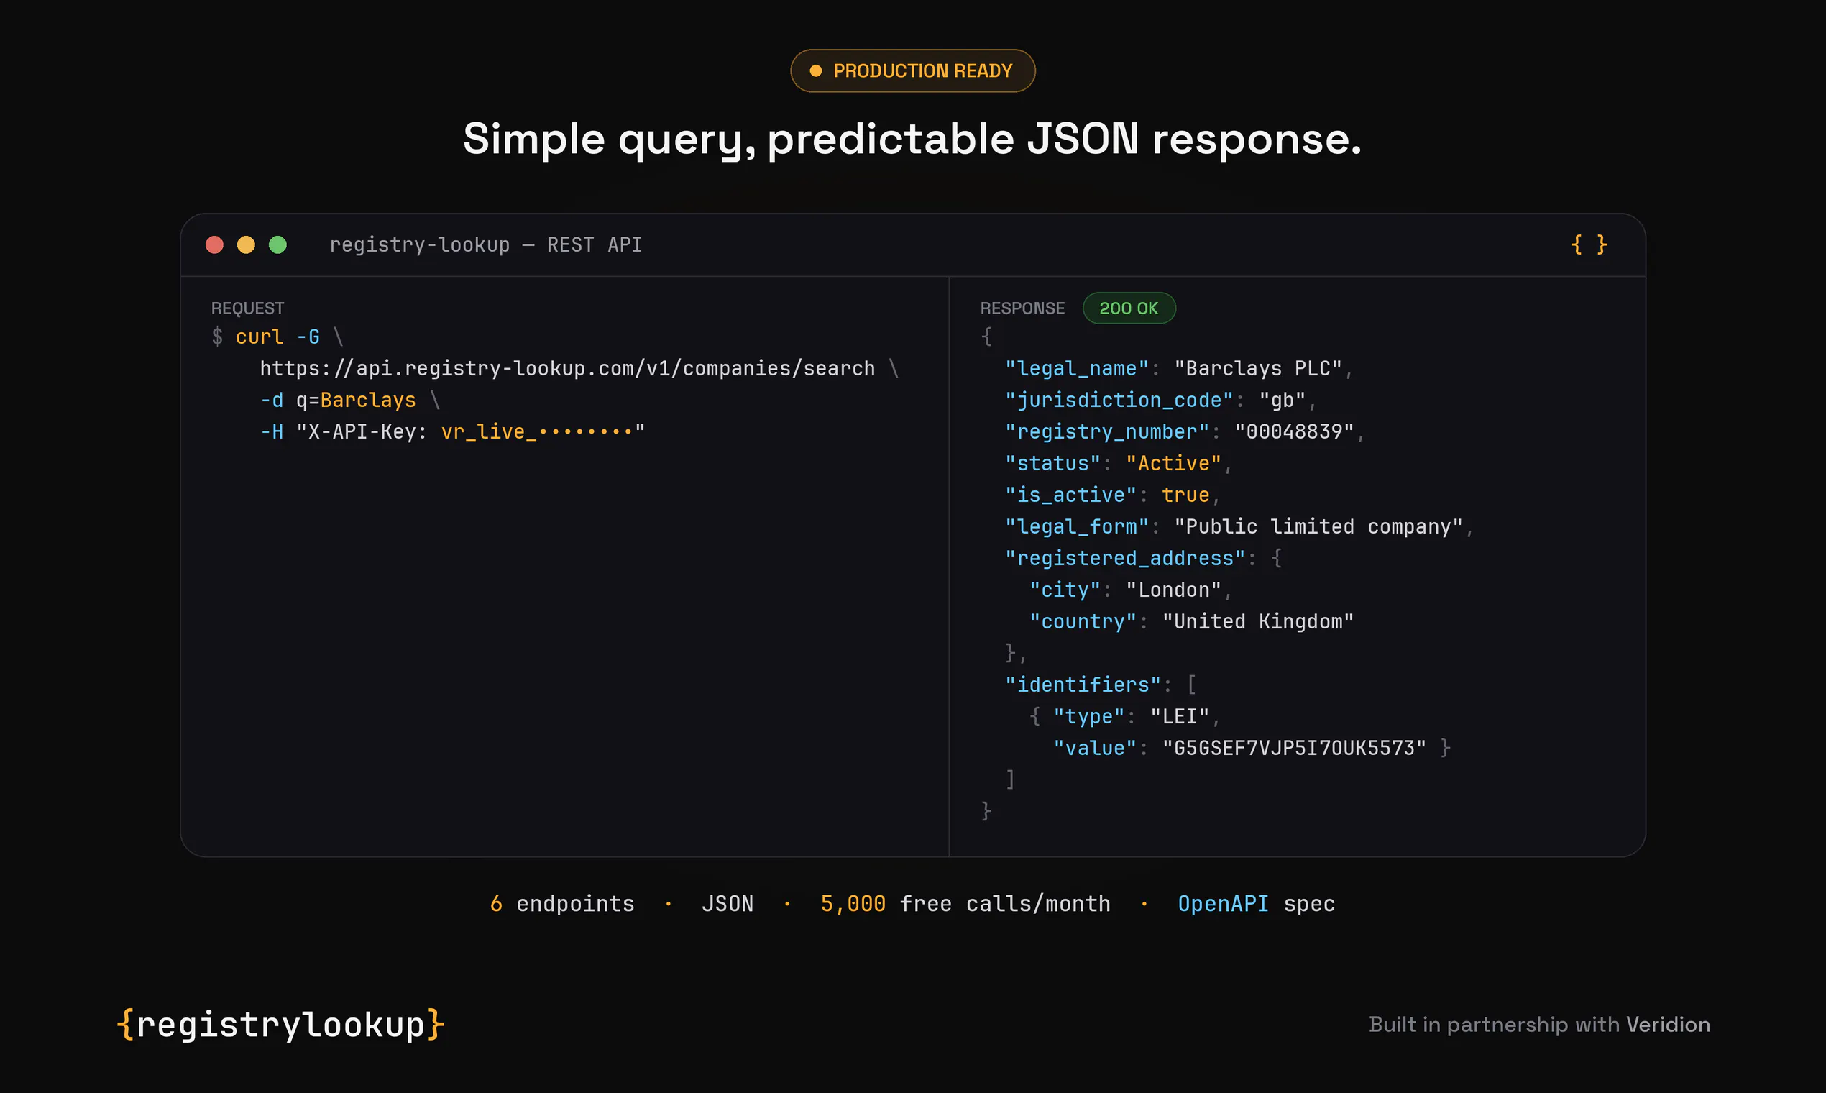Viewport: 1826px width, 1093px height.
Task: Open the OpenAPI spec link
Action: 1256,904
